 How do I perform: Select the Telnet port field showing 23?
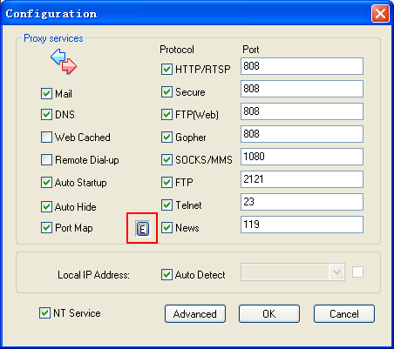click(302, 202)
